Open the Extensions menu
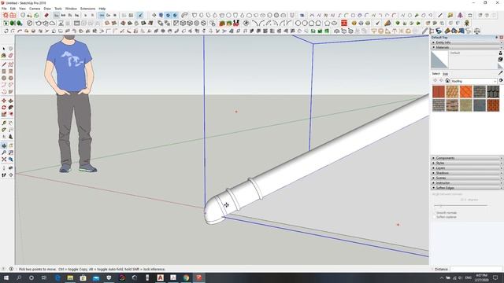 [x=87, y=9]
